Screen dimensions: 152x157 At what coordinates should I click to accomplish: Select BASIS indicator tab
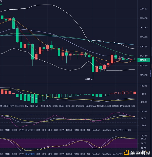click(x=116, y=106)
